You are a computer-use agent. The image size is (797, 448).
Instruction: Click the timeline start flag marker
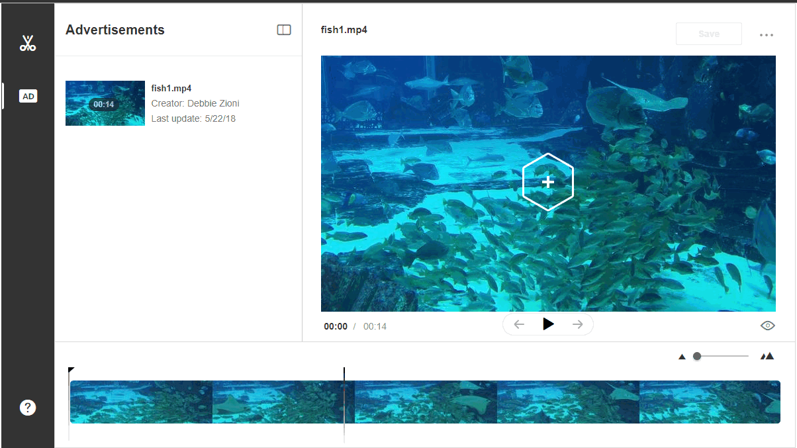point(71,371)
